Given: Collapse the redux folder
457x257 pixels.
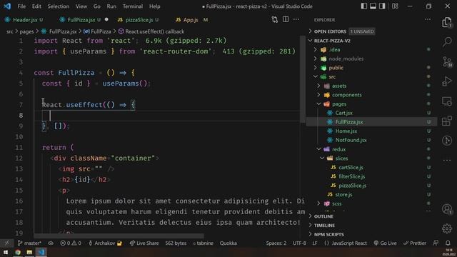Looking at the screenshot, I should (x=338, y=149).
